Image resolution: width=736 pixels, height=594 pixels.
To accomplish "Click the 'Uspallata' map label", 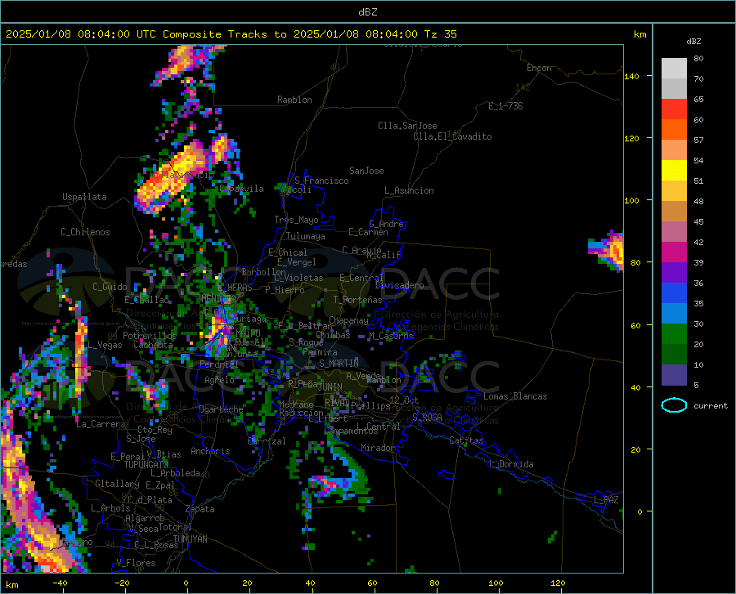I will tap(84, 197).
